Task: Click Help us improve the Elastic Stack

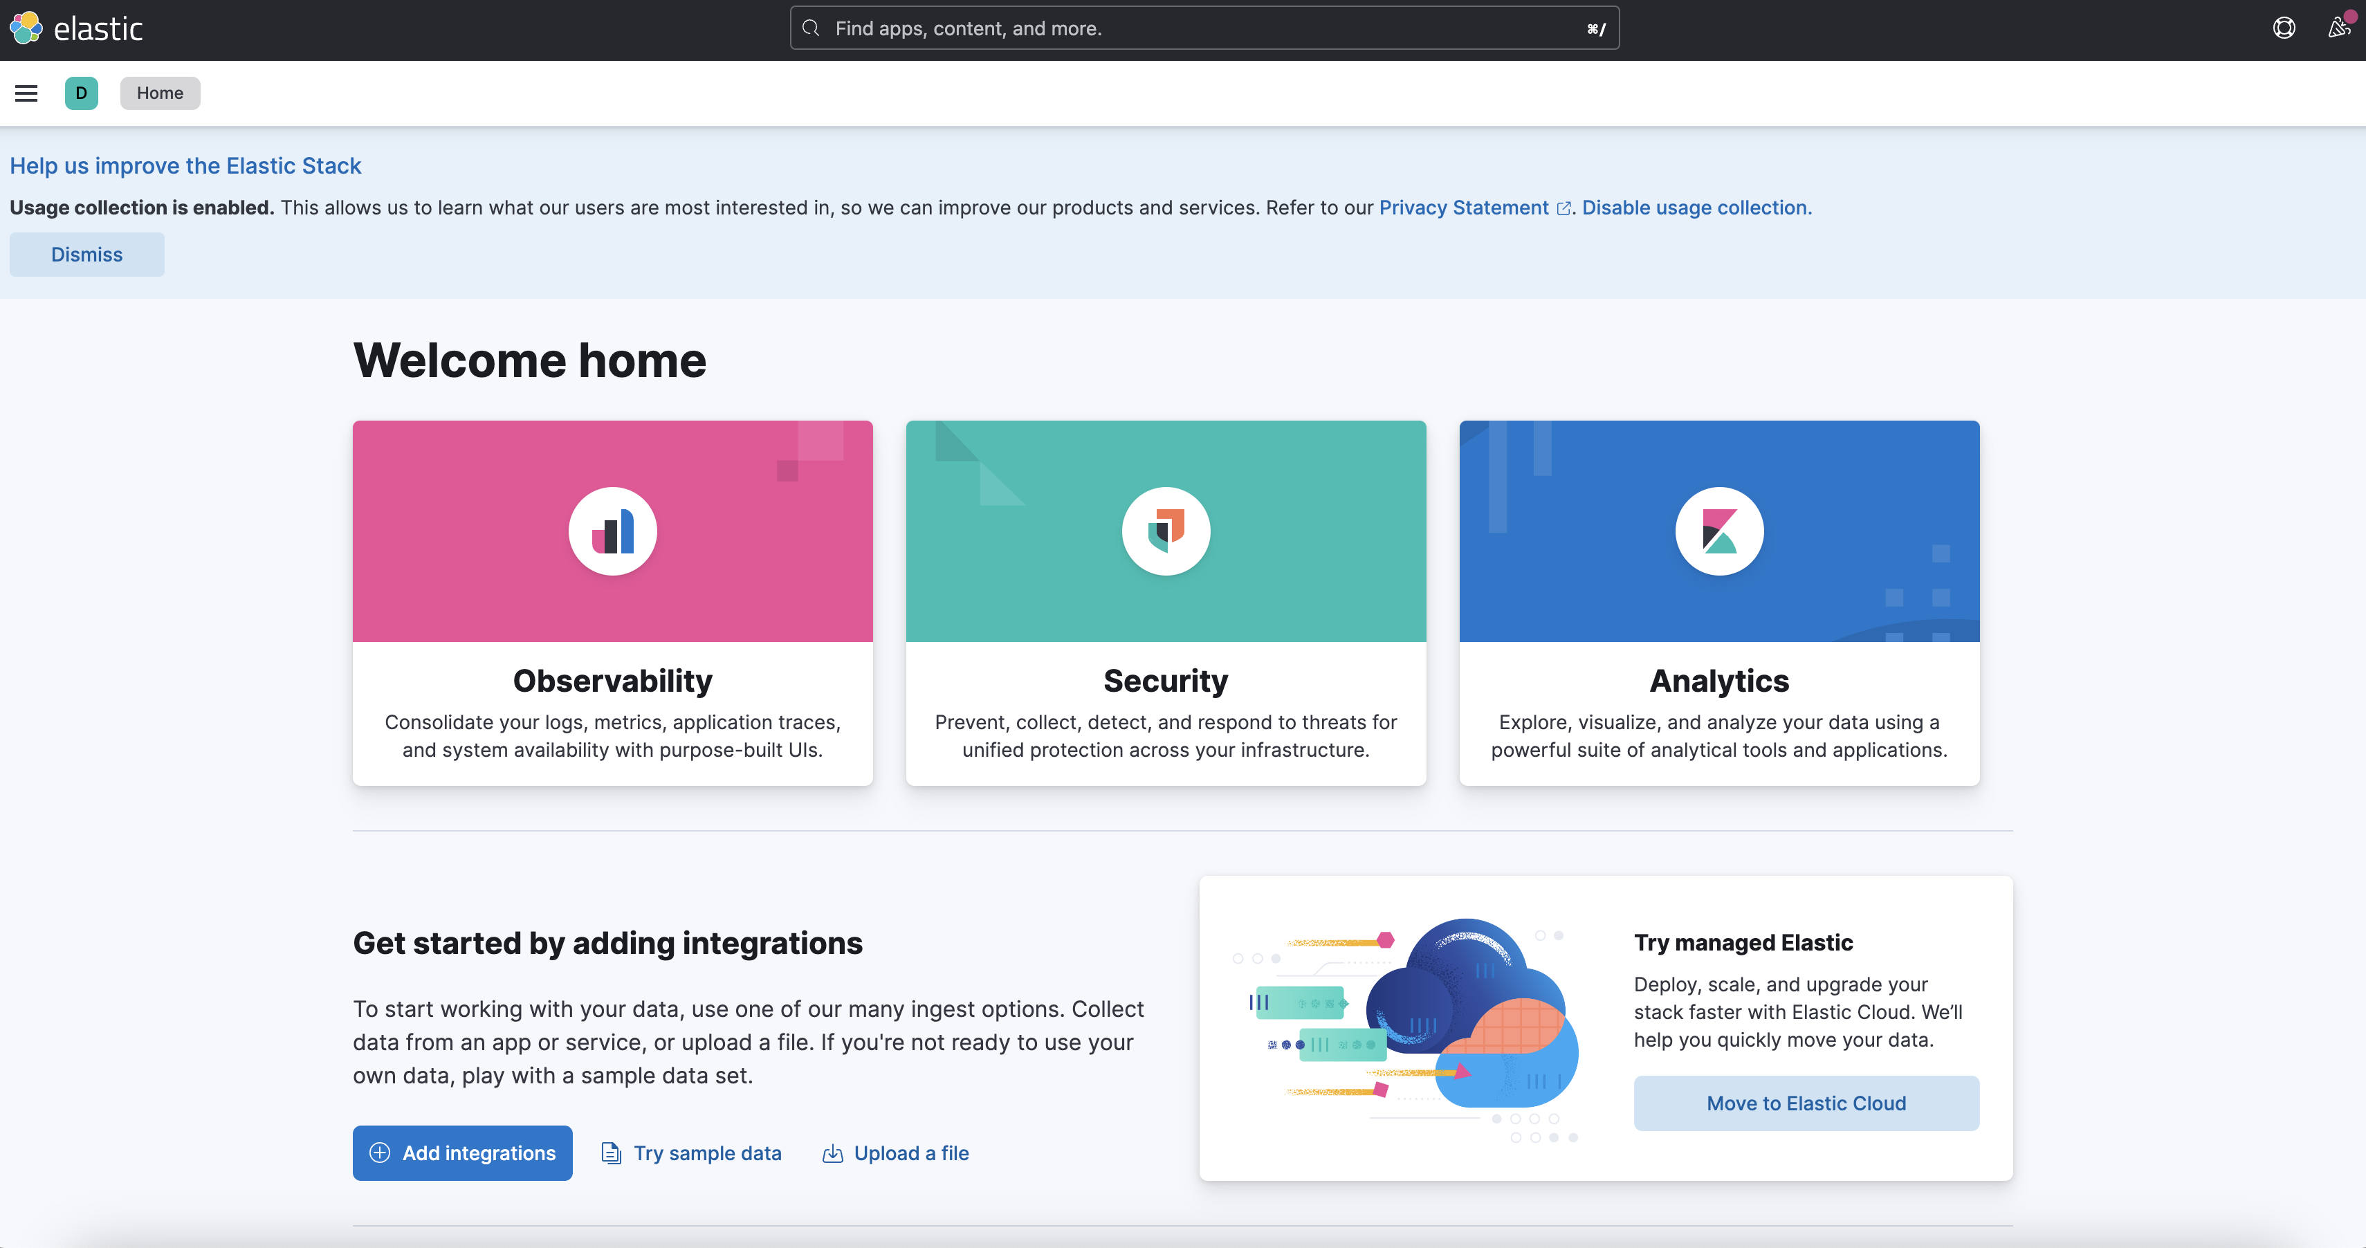Action: (185, 165)
